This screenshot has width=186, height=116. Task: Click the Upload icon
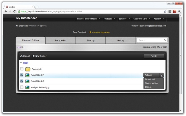[21, 56]
